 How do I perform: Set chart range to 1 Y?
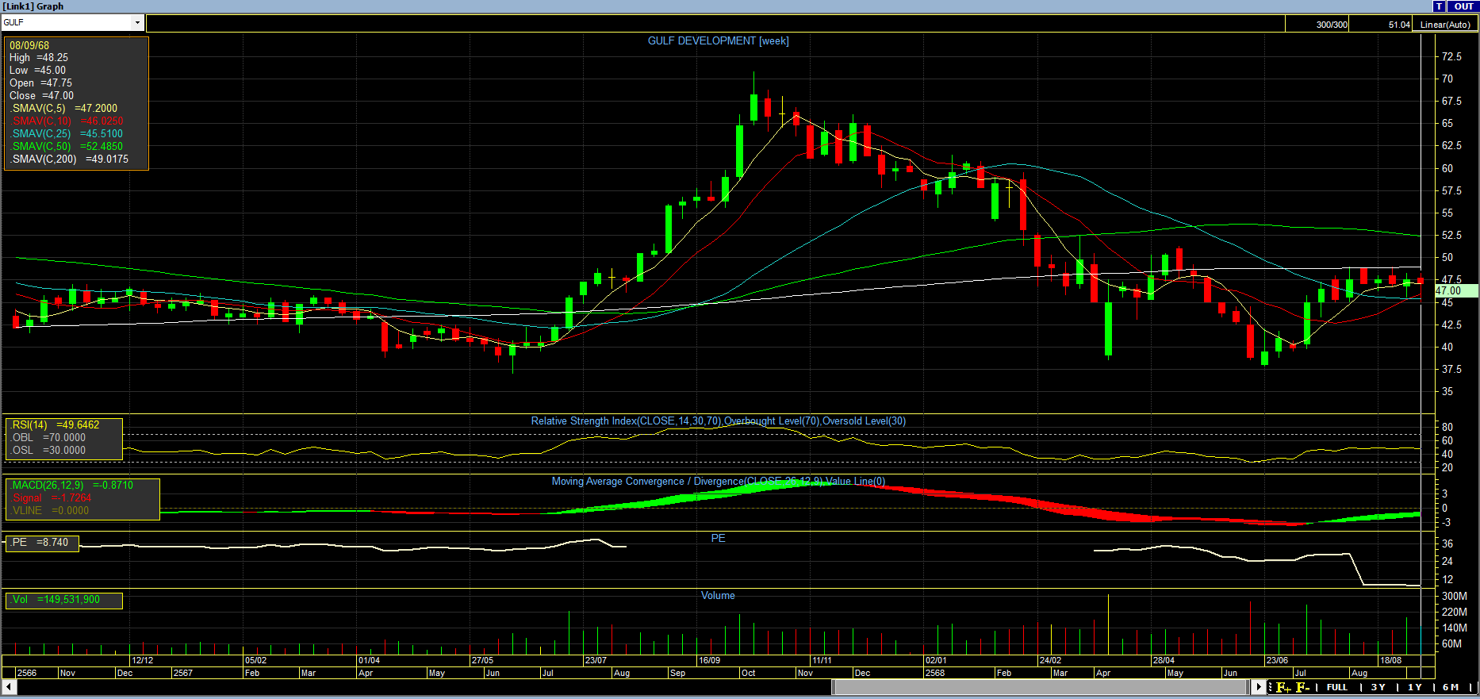(1415, 687)
